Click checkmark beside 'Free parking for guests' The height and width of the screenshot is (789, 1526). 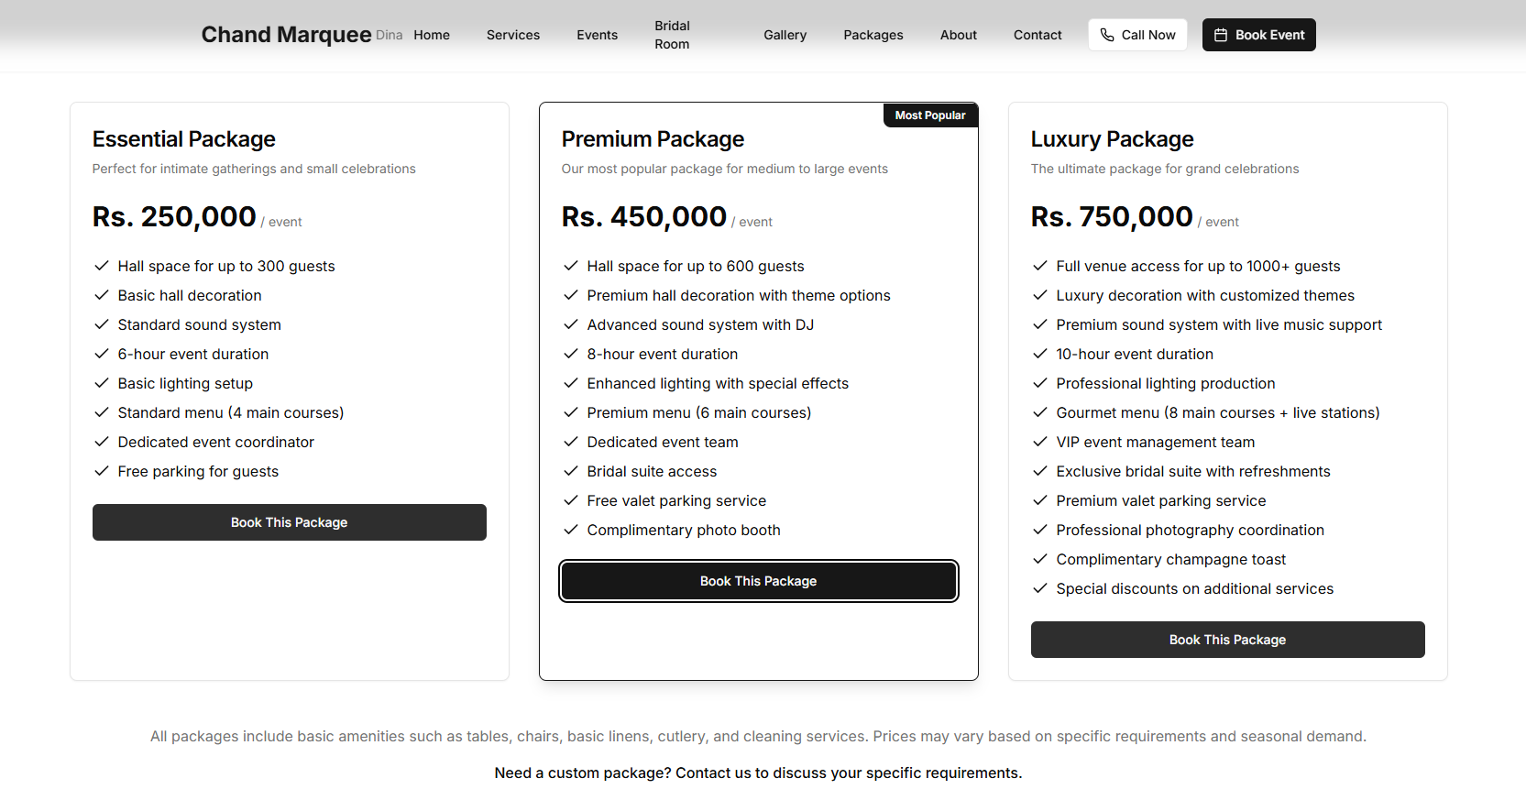tap(101, 471)
